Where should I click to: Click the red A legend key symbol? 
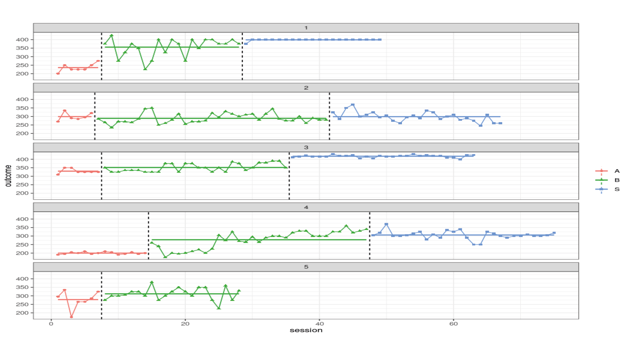(x=601, y=171)
